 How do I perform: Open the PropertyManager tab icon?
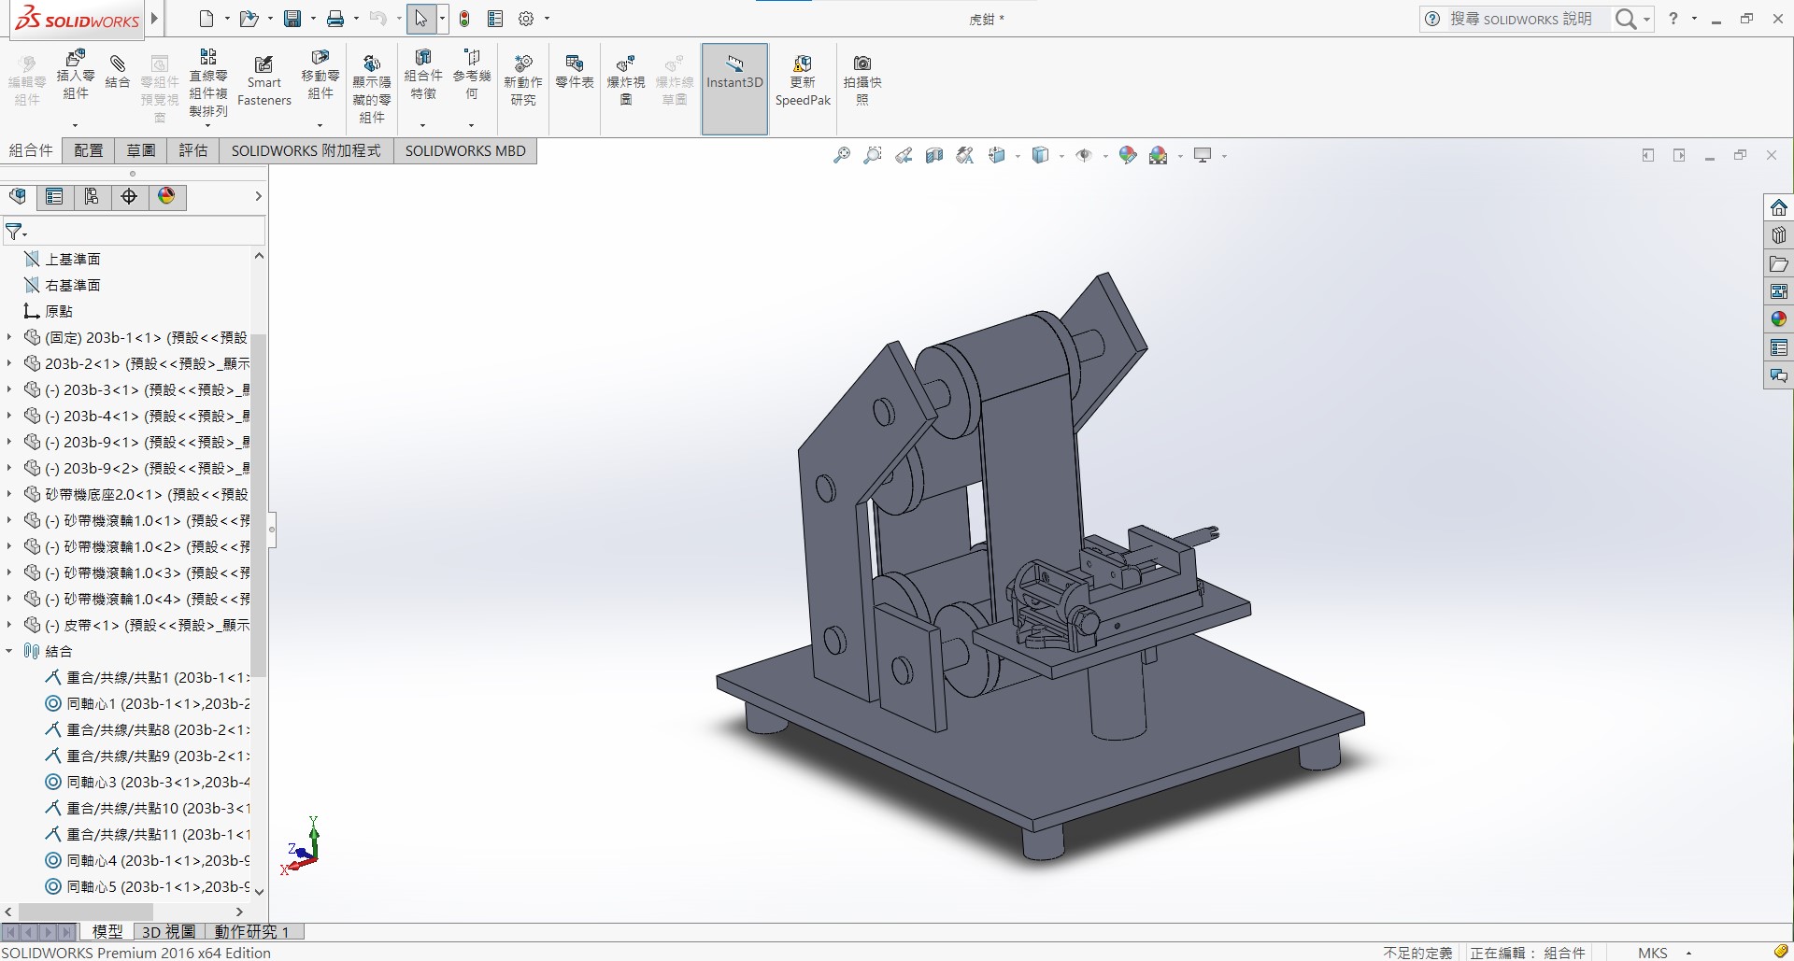pyautogui.click(x=54, y=196)
